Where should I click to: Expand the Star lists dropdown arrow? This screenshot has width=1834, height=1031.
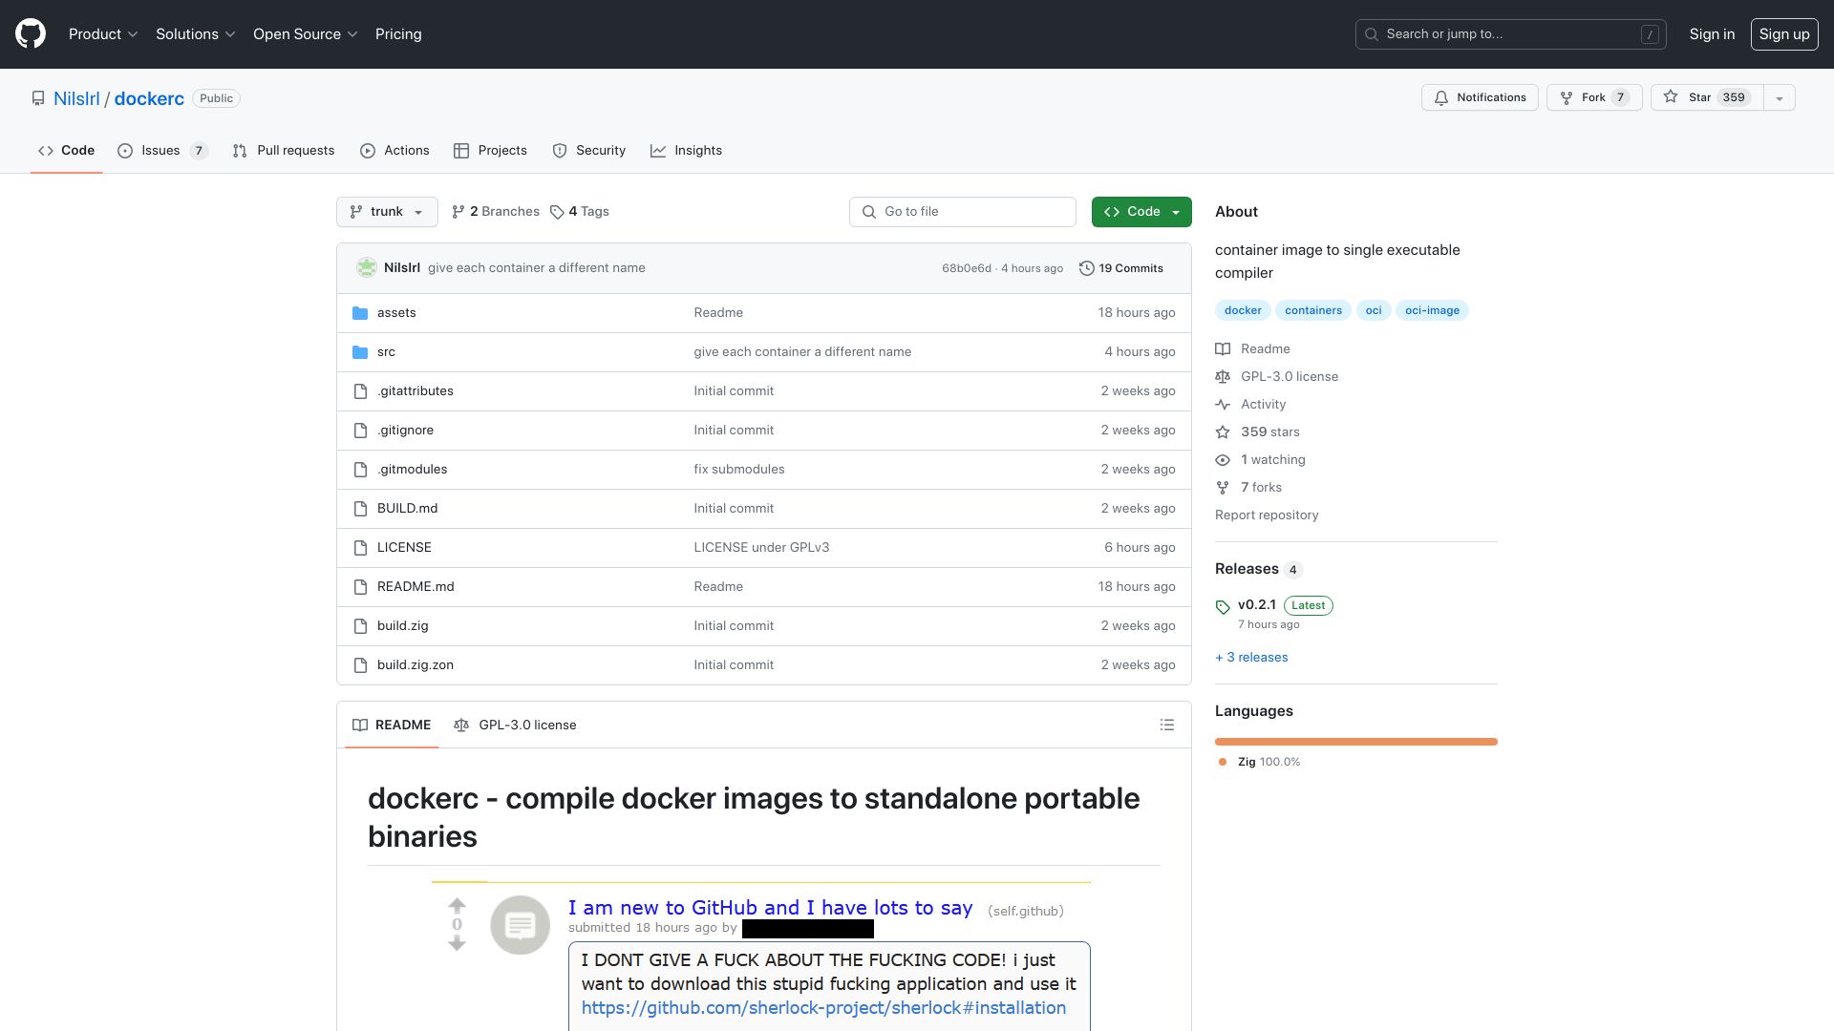tap(1779, 98)
